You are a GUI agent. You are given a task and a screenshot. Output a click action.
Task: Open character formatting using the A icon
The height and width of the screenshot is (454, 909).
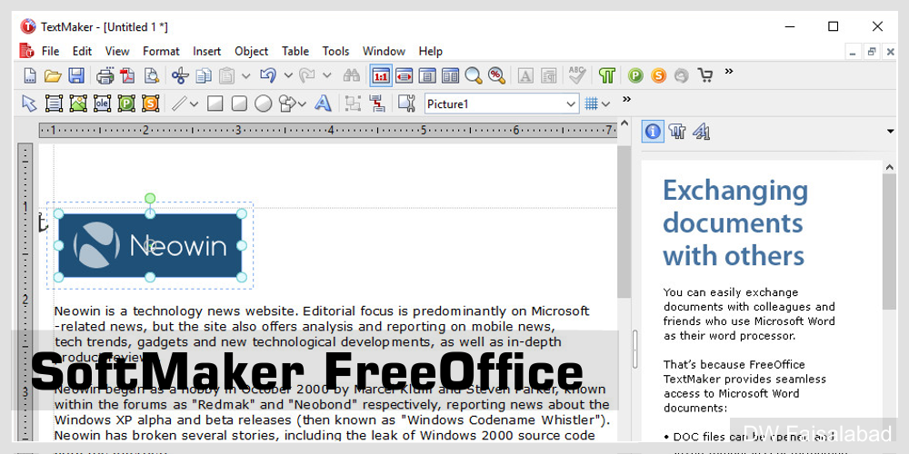point(525,75)
